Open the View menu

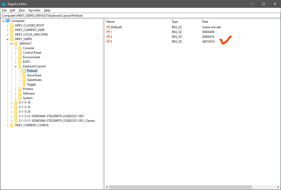pyautogui.click(x=22, y=10)
